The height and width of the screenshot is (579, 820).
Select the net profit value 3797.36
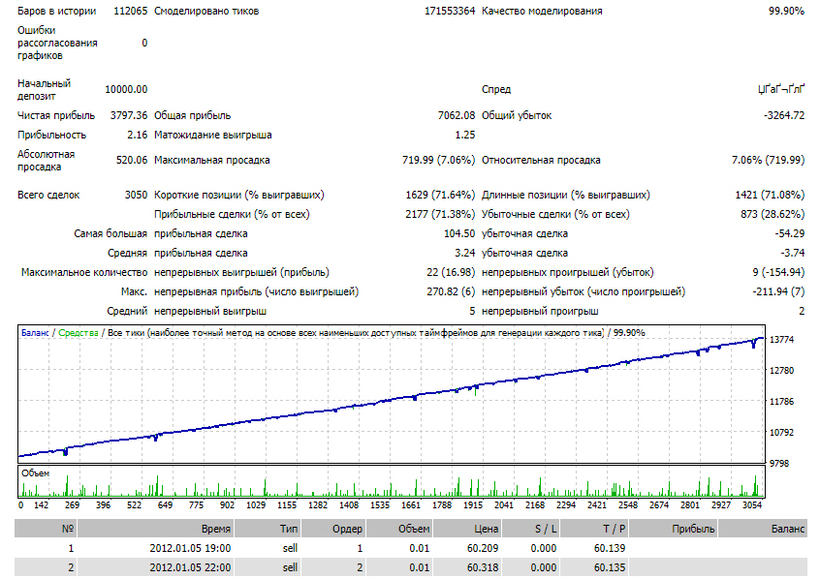(129, 115)
